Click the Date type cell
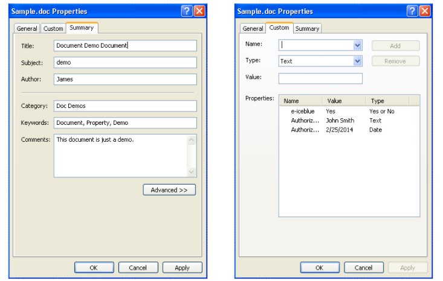 [375, 130]
